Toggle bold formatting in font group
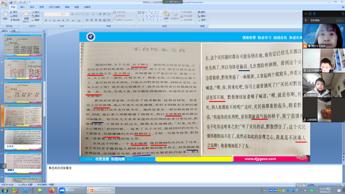The width and height of the screenshot is (345, 194). [46, 20]
